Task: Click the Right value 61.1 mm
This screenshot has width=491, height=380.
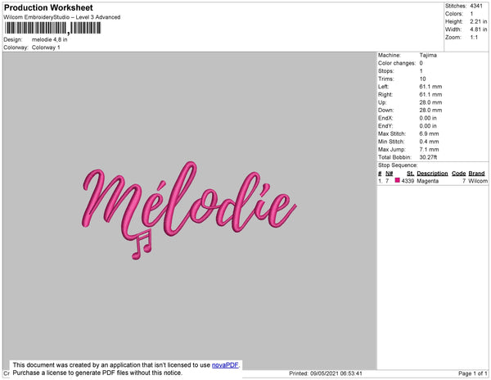Action: pyautogui.click(x=430, y=95)
